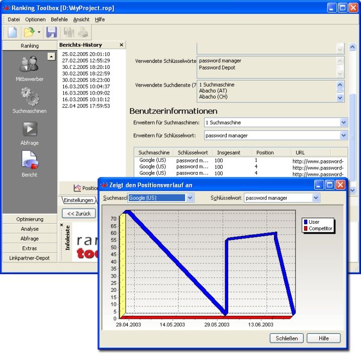Screen dimensions: 361x356
Task: Click the New document toolbar icon
Action: click(12, 33)
